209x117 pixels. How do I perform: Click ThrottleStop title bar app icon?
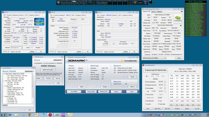(143, 65)
